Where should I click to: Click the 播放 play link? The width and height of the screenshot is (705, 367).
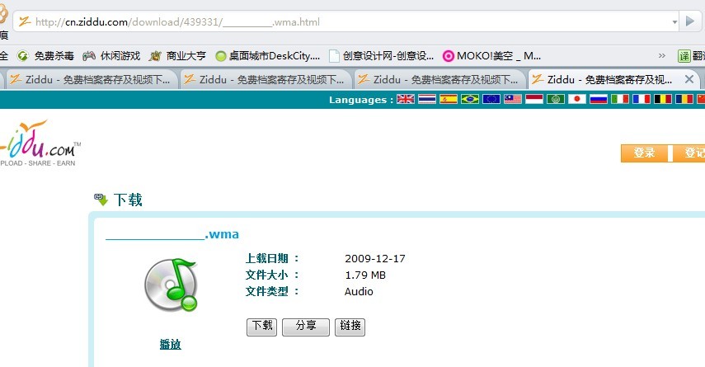click(x=171, y=345)
